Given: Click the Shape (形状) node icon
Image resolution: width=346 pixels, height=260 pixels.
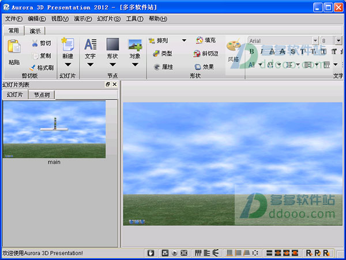Looking at the screenshot, I should point(112,44).
